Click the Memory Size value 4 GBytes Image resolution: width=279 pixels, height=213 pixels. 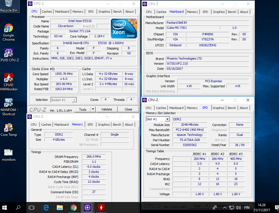[x=59, y=140]
